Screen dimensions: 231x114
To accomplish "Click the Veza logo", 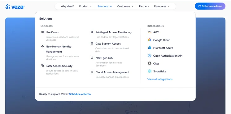I will click(15, 6).
